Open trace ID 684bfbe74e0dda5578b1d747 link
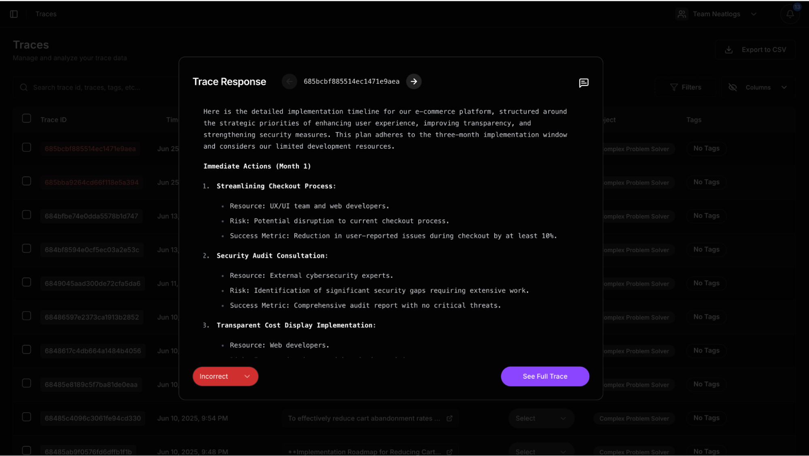 pos(91,216)
